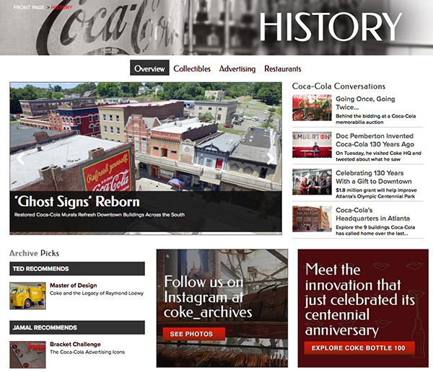Open the memorabilia auction thumbnail
Viewport: 433px width, 372px height.
pyautogui.click(x=312, y=107)
